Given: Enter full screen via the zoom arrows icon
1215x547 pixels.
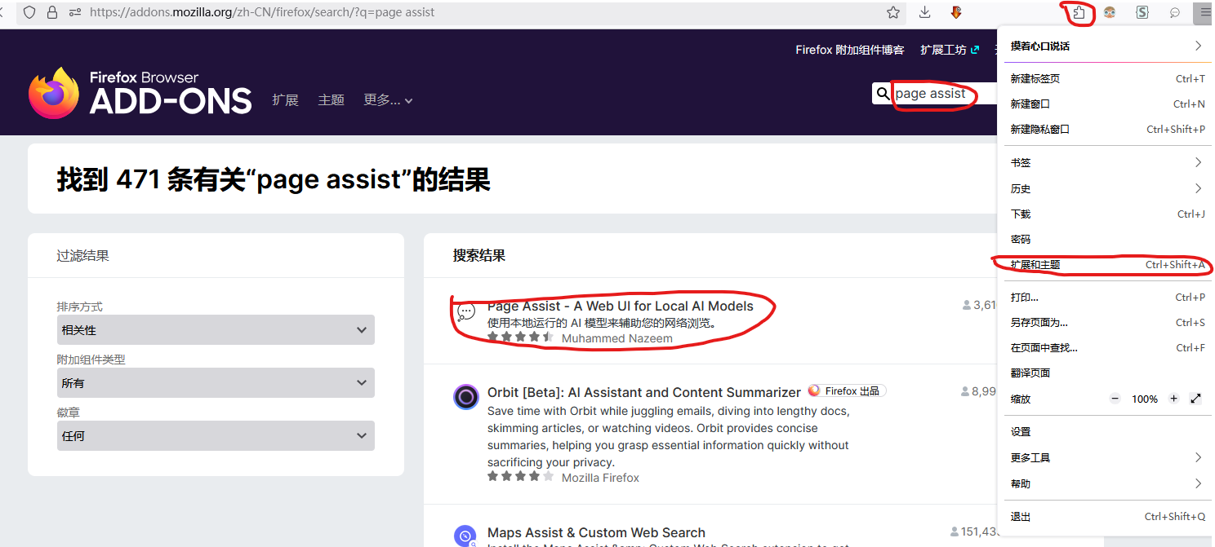Looking at the screenshot, I should 1196,399.
